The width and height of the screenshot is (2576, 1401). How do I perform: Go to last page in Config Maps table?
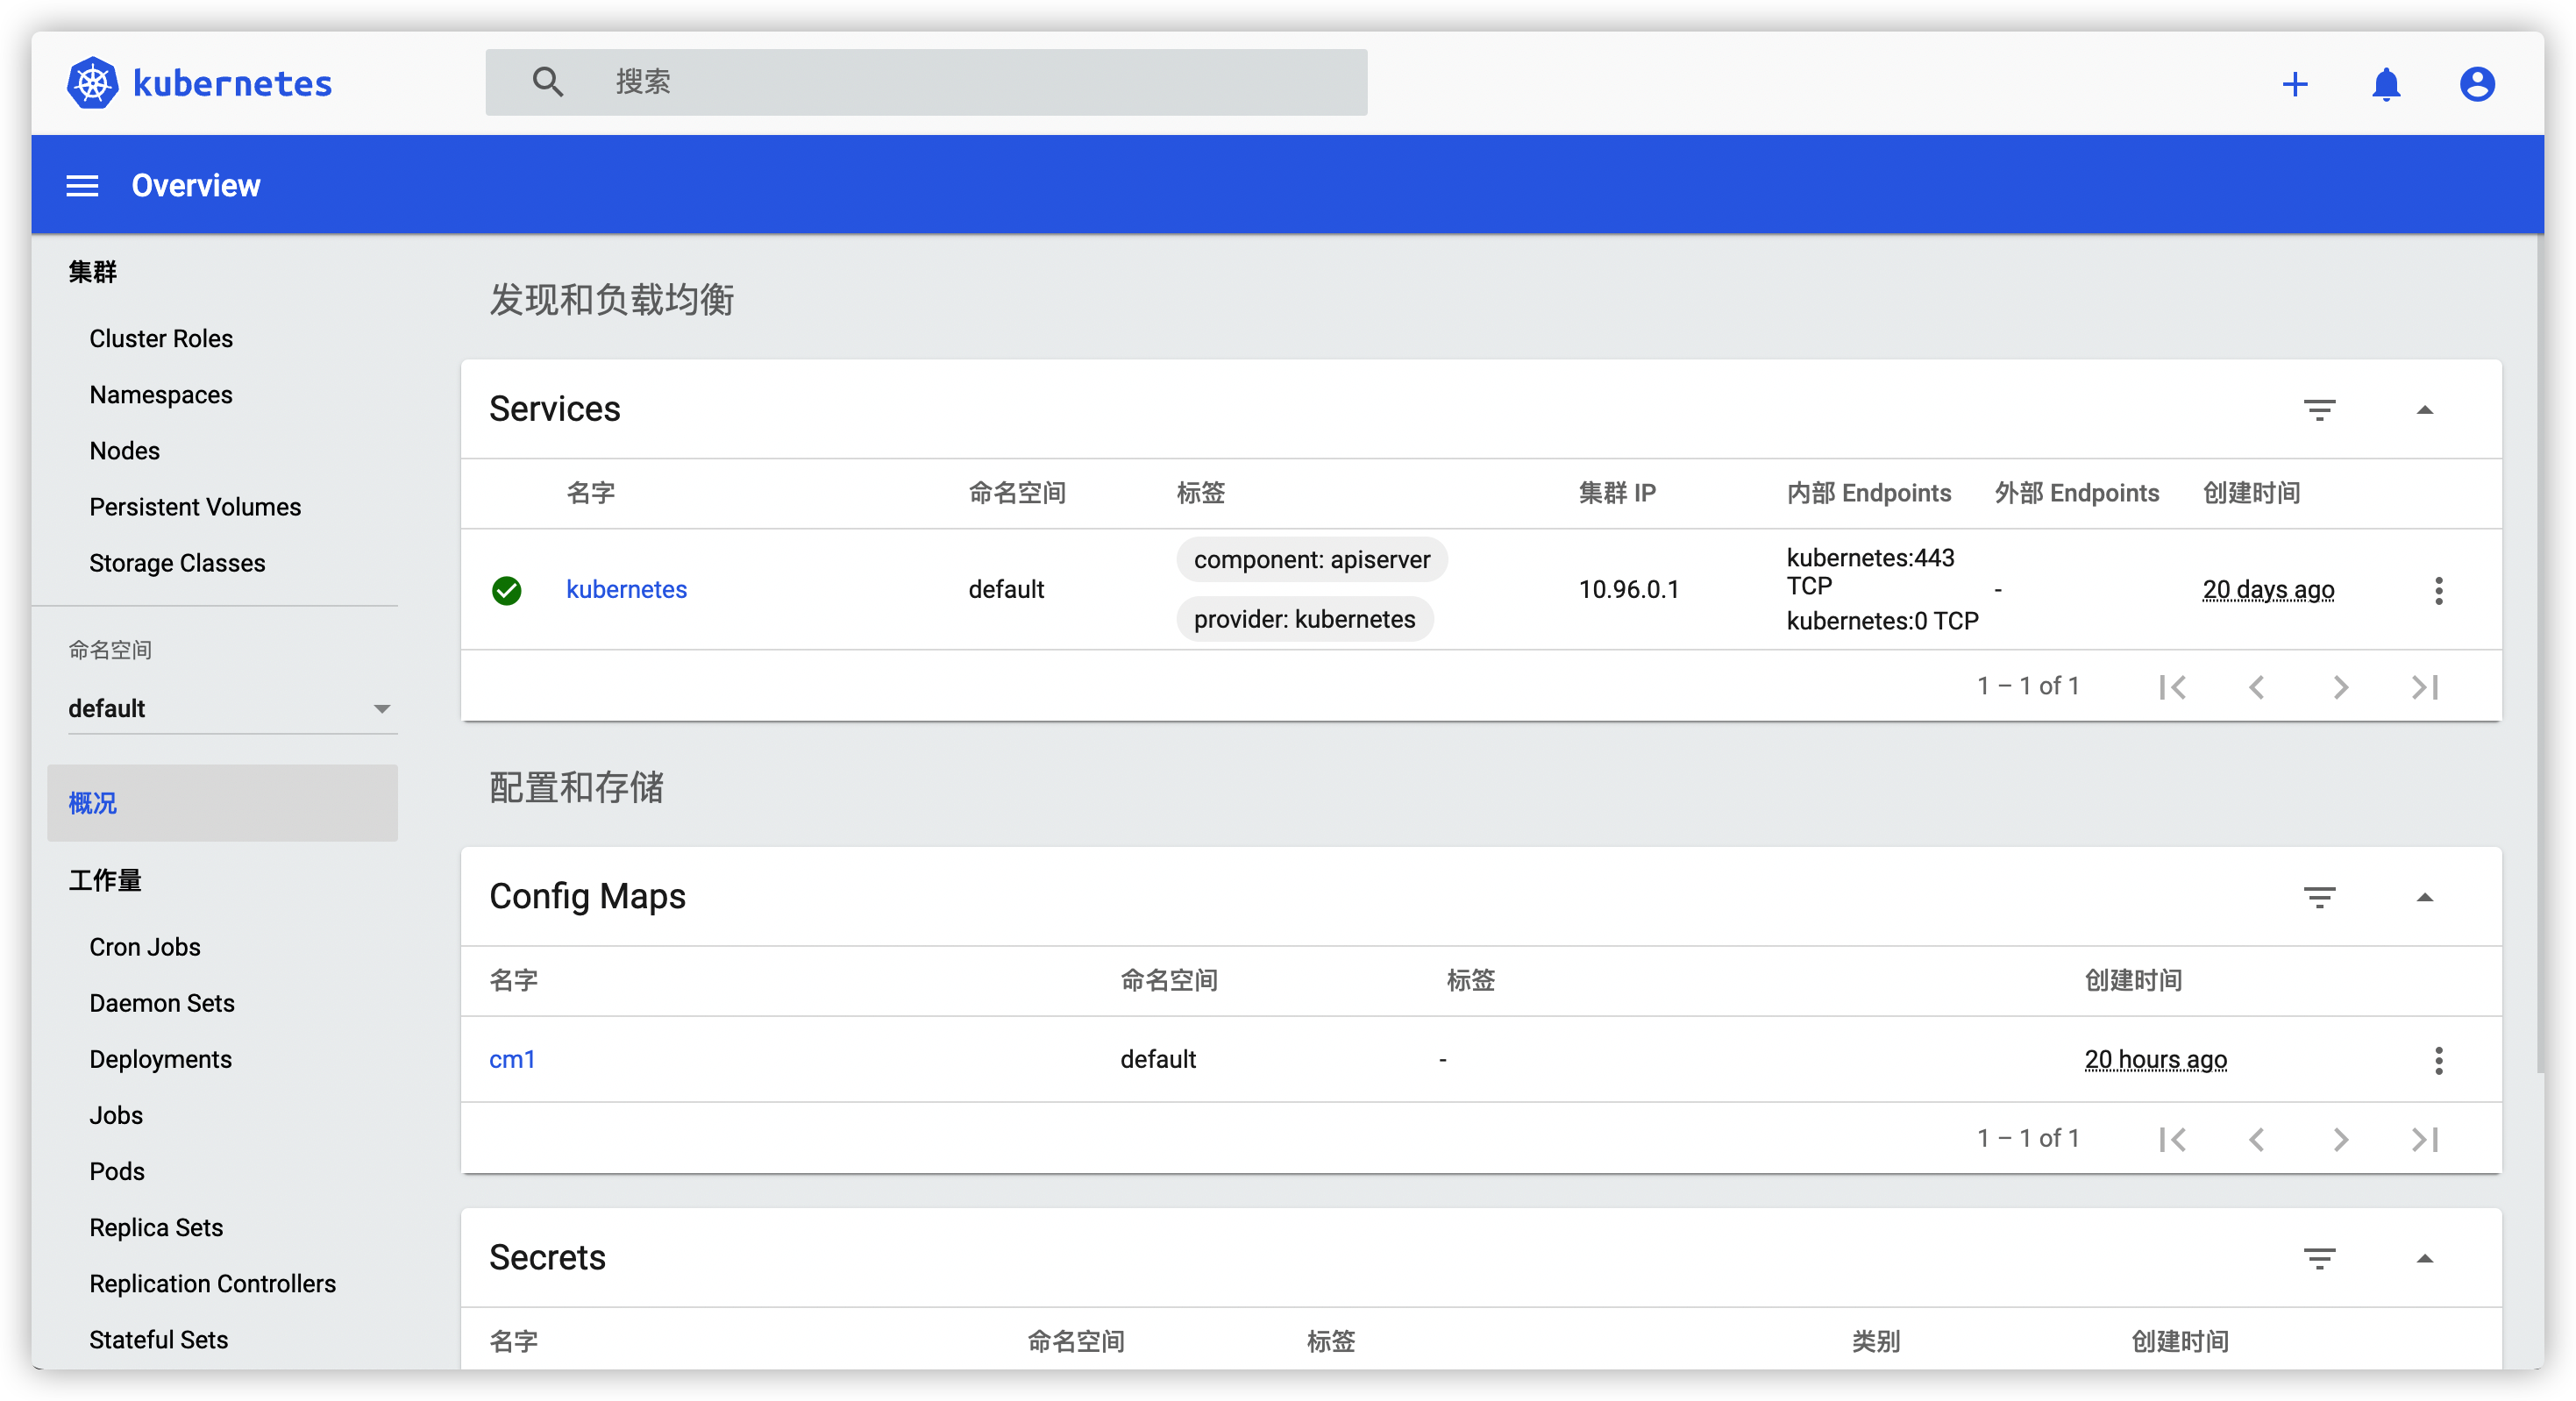(x=2425, y=1139)
